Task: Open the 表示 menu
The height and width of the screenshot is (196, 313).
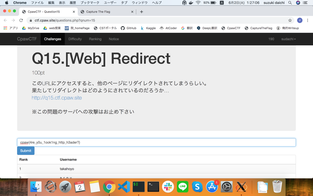Action: [x=62, y=3]
